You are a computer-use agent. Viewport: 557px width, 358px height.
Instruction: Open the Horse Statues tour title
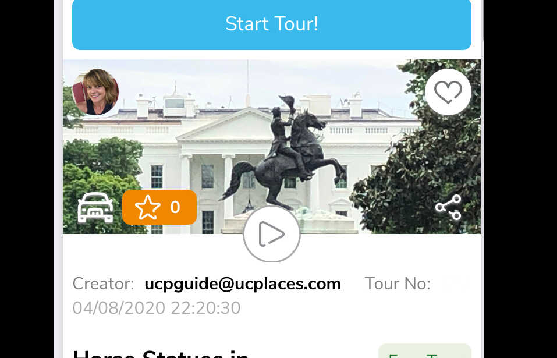point(161,352)
